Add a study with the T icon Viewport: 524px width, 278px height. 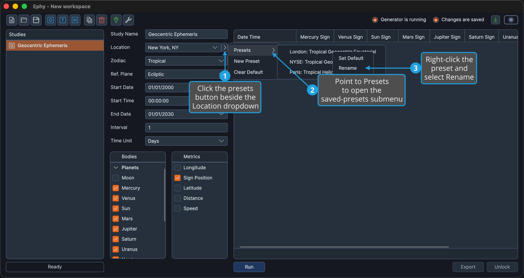click(63, 20)
